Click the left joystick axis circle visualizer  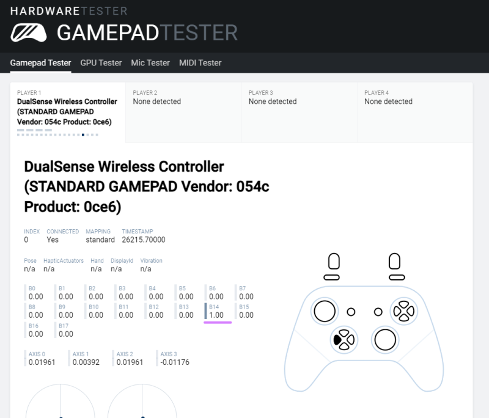(x=60, y=401)
